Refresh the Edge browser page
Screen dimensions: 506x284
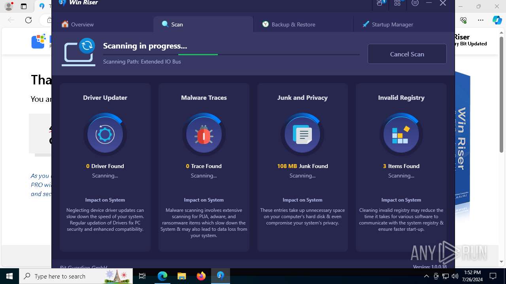(x=28, y=20)
